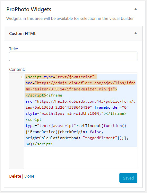Click the taggedElement string value

tap(100, 138)
